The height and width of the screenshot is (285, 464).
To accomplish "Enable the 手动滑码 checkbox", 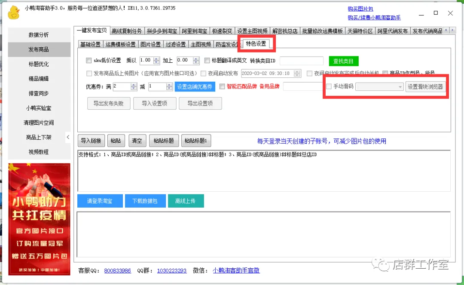I will 330,87.
